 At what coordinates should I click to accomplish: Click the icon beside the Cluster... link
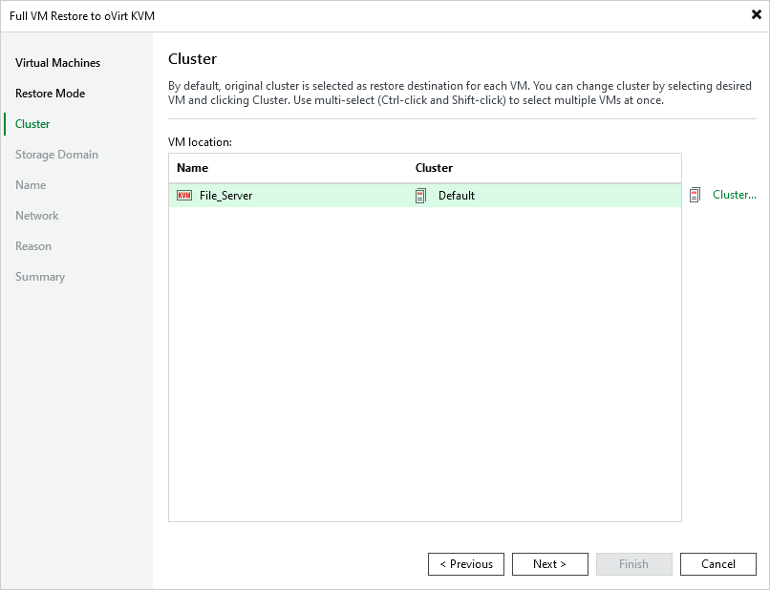click(x=695, y=195)
